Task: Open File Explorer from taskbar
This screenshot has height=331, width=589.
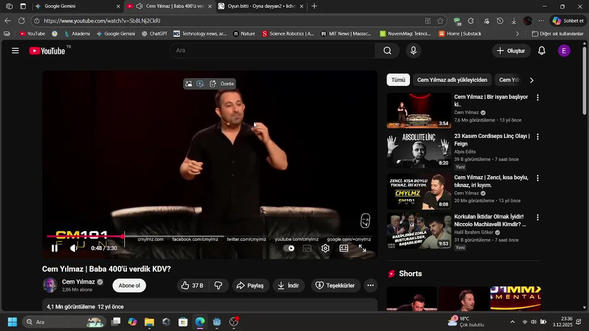Action: [149, 322]
